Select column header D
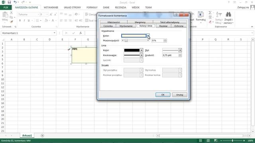Viewport: 255px width, 143px height. [49, 39]
